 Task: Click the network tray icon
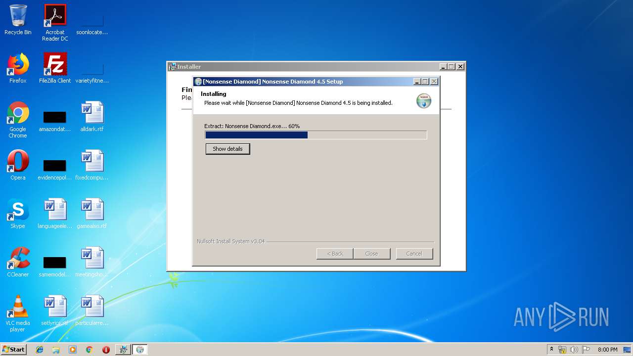coord(562,350)
